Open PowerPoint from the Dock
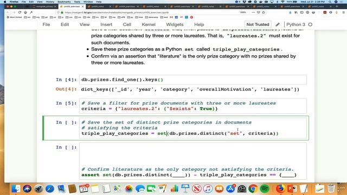347x195 pixels. 292,189
